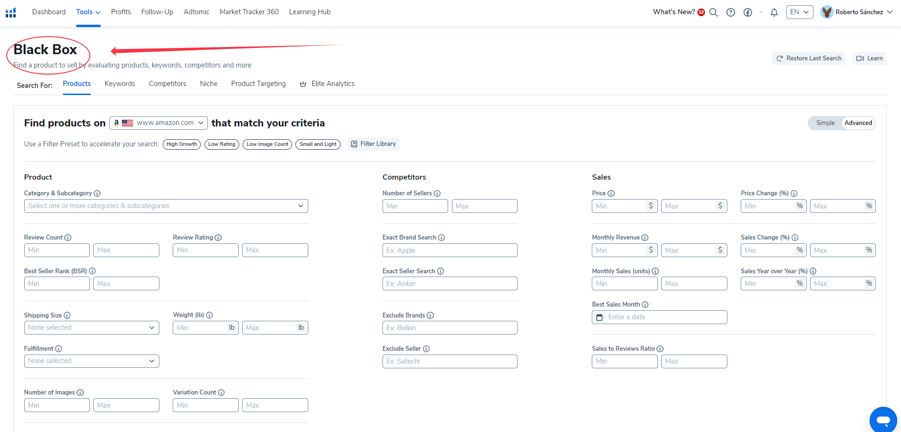The image size is (901, 432).
Task: Click info icon next to Review Rating
Action: [218, 238]
